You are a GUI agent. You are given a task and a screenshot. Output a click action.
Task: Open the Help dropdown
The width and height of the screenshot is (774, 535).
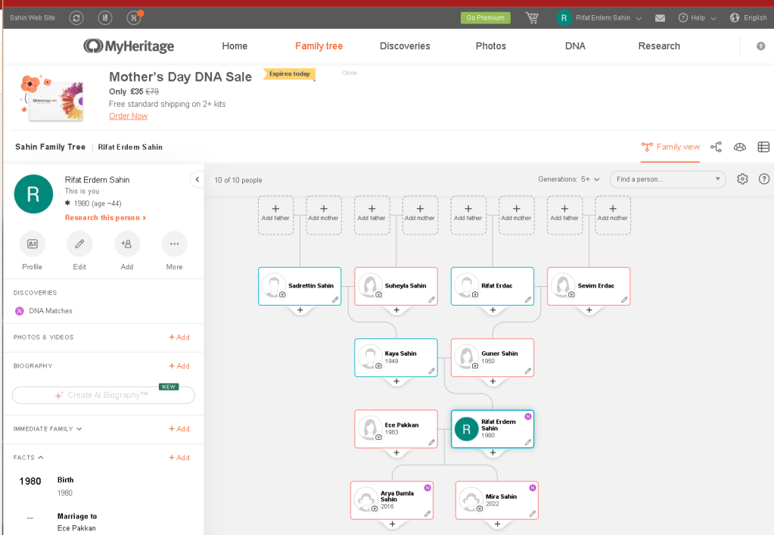[697, 17]
